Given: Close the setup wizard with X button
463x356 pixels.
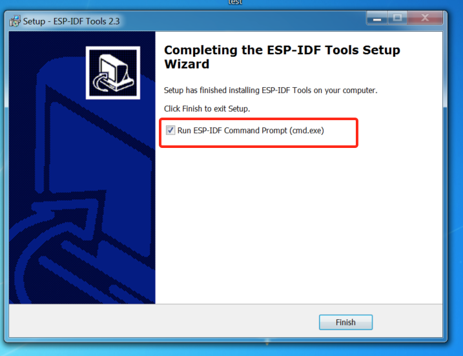Looking at the screenshot, I should tap(425, 18).
